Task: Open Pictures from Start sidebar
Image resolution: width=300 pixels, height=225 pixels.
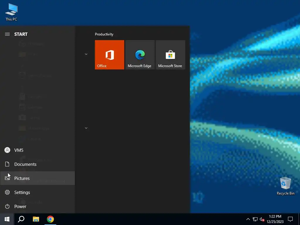Action: (x=37, y=178)
